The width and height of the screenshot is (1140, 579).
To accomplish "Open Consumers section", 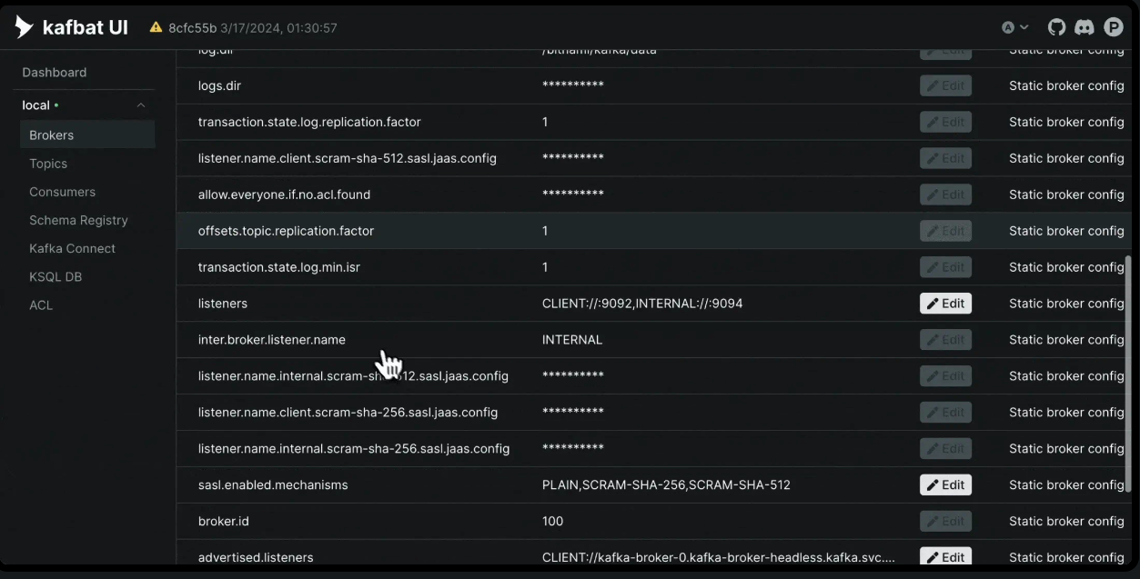I will click(62, 192).
